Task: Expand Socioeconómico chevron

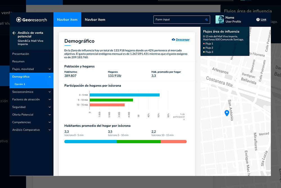Action: pos(50,92)
